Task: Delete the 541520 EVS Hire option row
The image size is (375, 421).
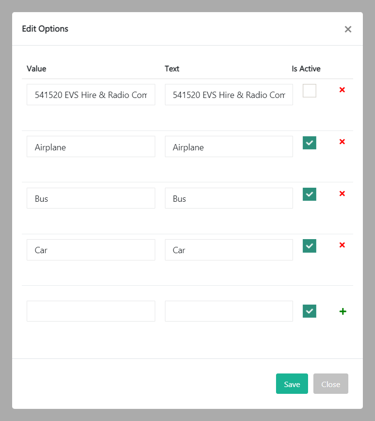Action: [342, 90]
